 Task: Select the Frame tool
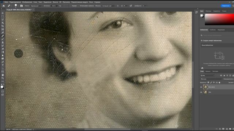tap(3, 29)
